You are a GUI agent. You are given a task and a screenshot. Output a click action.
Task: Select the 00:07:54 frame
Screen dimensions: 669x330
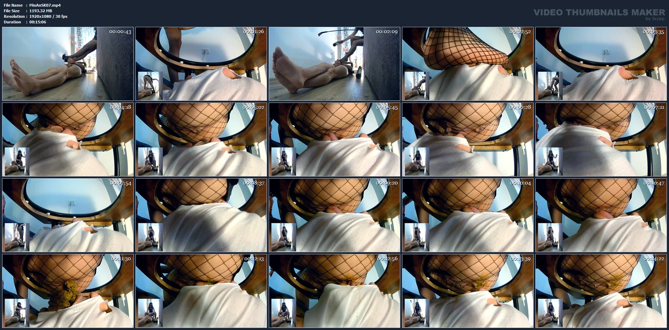[68, 215]
